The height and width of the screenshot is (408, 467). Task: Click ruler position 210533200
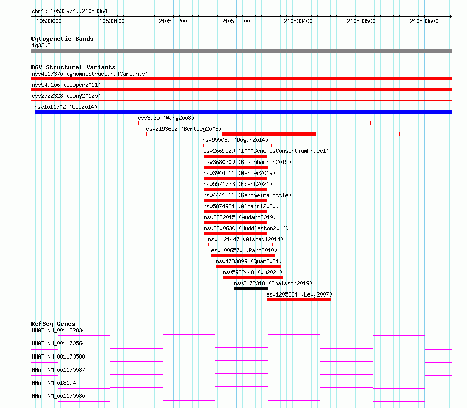click(173, 21)
